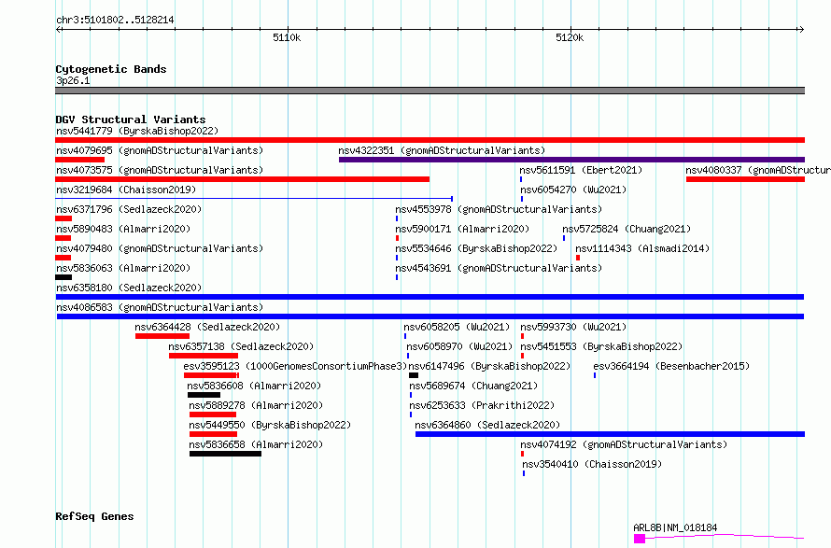
Task: Click the nsv4080337 variant label
Action: (758, 170)
